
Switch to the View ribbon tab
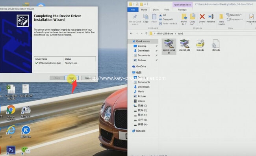point(167,9)
